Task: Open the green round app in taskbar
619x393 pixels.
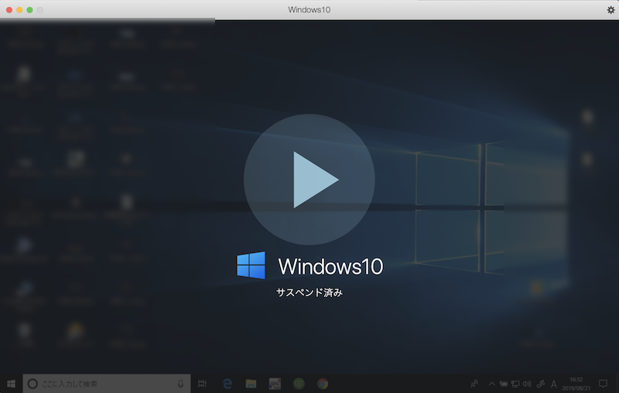Action: point(299,383)
